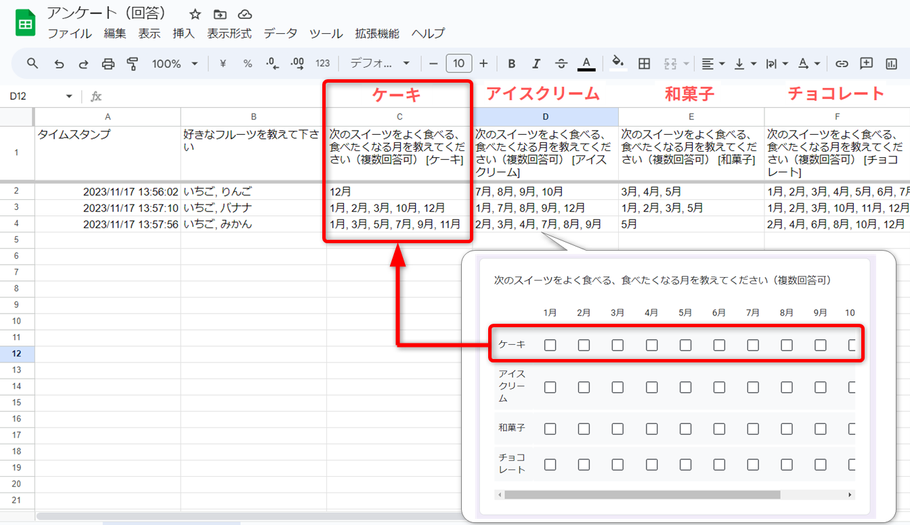
Task: Expand the デフォ... font dropdown
Action: point(380,64)
